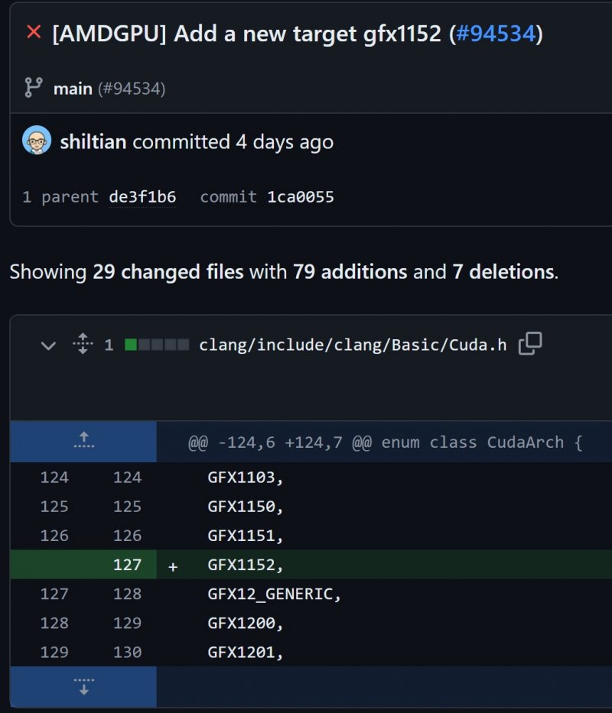Click the red failed checks X icon
This screenshot has width=612, height=713.
(x=34, y=33)
